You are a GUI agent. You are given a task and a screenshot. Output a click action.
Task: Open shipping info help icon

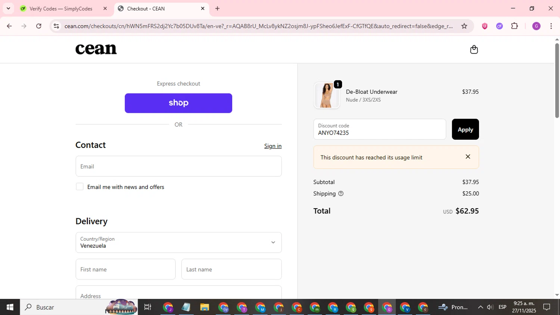340,194
